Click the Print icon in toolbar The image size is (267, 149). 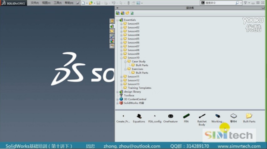click(106, 3)
